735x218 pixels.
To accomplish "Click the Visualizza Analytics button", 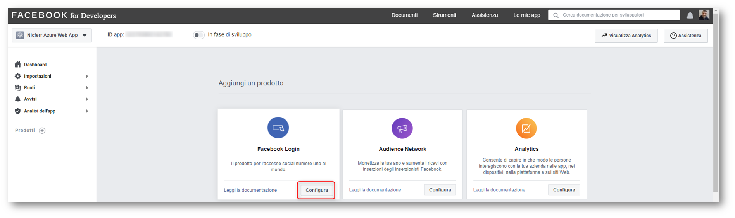I will coord(626,36).
